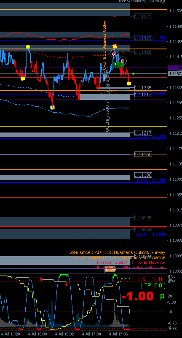Click the blue 1.11316 Fibonacci price label
182x338 pixels.
coord(159,92)
